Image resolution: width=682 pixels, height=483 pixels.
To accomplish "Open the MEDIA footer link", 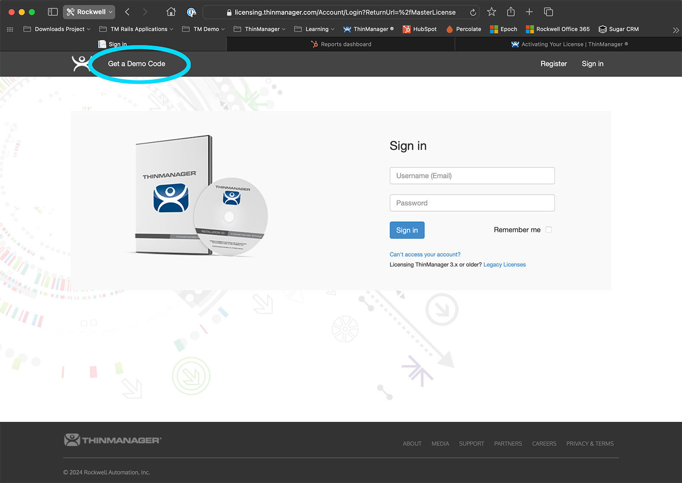I will tap(440, 444).
